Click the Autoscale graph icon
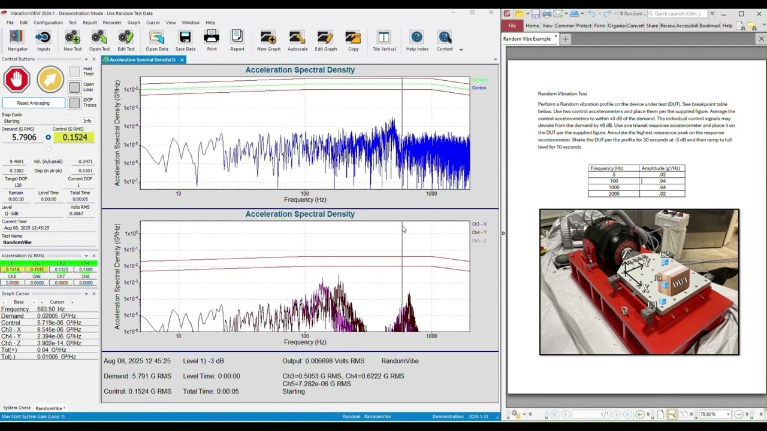Viewport: 767px width, 431px height. [297, 37]
